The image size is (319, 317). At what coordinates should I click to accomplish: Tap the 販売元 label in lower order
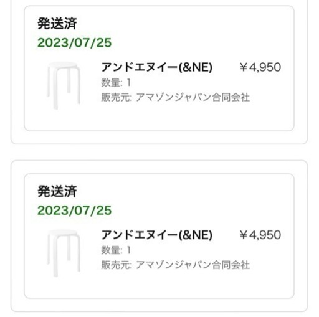tap(116, 265)
